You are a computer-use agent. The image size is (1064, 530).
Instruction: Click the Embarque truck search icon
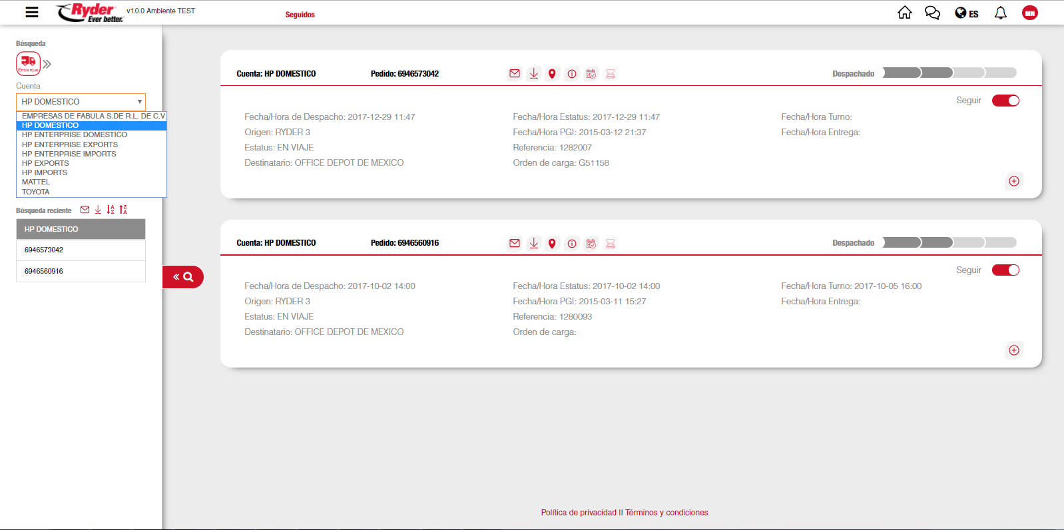click(x=28, y=64)
